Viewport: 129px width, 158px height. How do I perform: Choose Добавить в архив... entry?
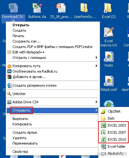(x=53, y=77)
